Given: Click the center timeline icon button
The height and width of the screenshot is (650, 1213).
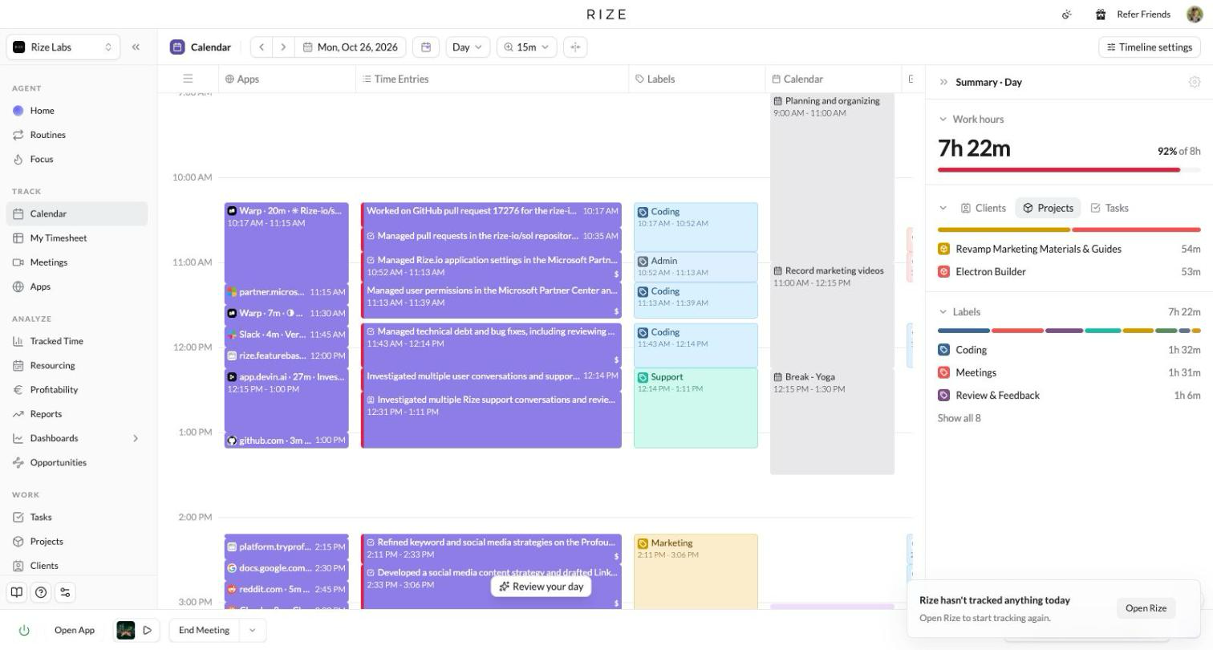Looking at the screenshot, I should 575,47.
